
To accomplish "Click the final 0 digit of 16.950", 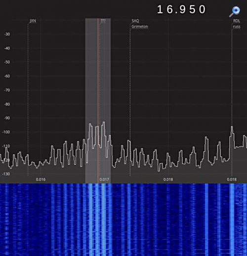I will pos(202,9).
